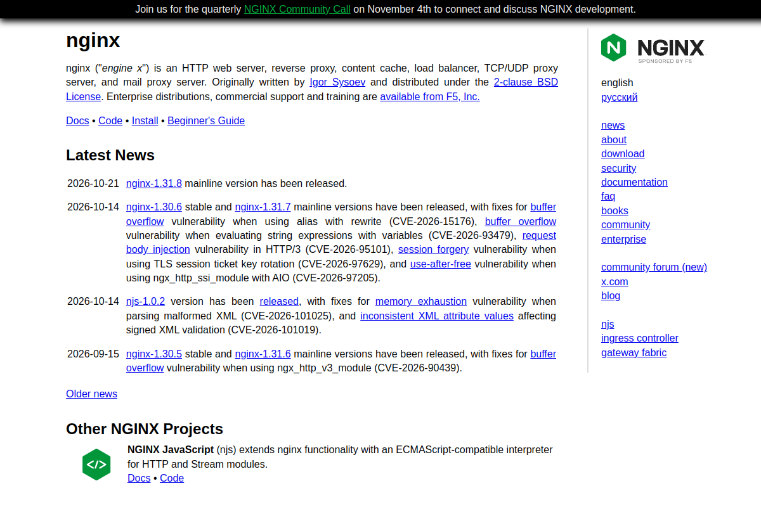761x507 pixels.
Task: Open the Code link under introduction
Action: coord(110,120)
